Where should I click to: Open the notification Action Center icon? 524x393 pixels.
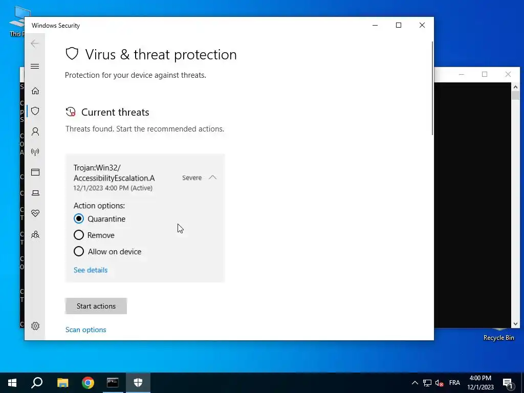[508, 383]
